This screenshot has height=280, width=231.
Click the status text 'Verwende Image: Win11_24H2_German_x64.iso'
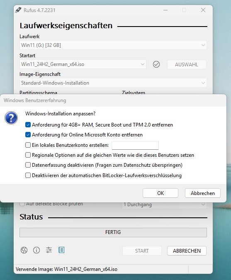click(x=67, y=269)
